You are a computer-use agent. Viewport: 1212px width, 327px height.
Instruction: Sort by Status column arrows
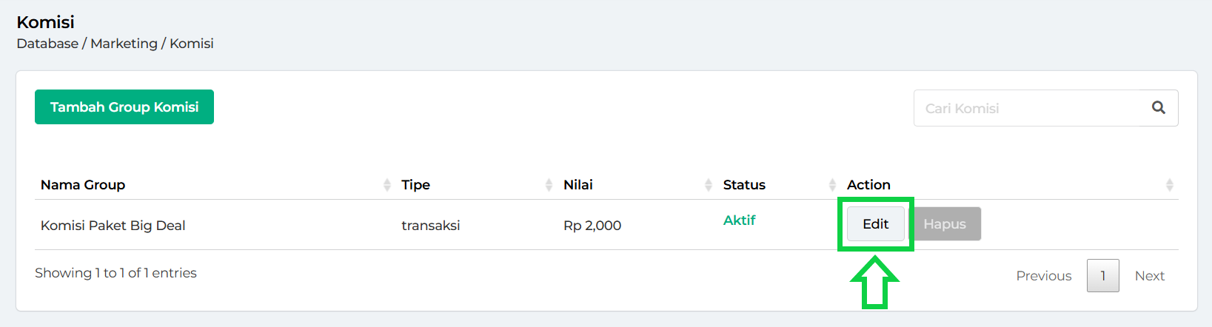[832, 185]
